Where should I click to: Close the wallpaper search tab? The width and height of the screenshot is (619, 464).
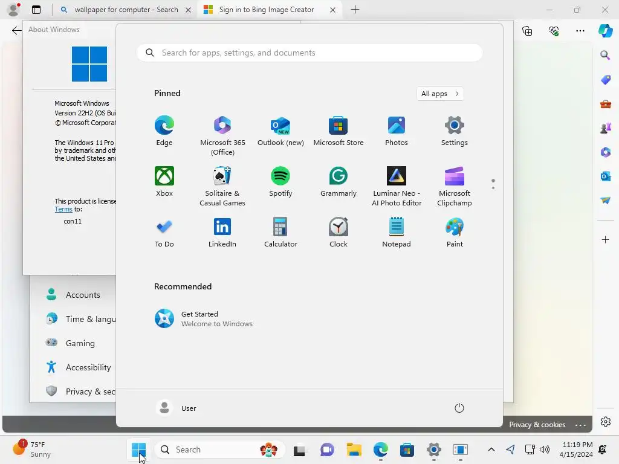click(x=189, y=10)
